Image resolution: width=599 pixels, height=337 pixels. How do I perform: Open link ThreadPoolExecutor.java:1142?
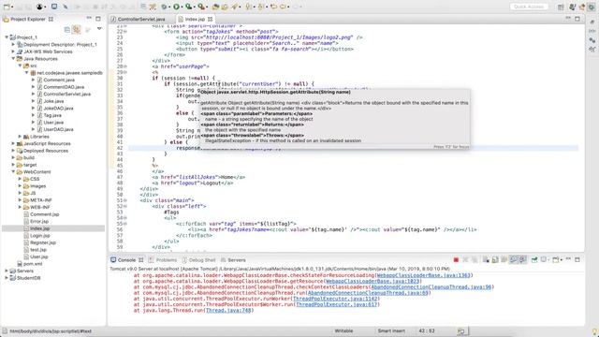pyautogui.click(x=335, y=299)
